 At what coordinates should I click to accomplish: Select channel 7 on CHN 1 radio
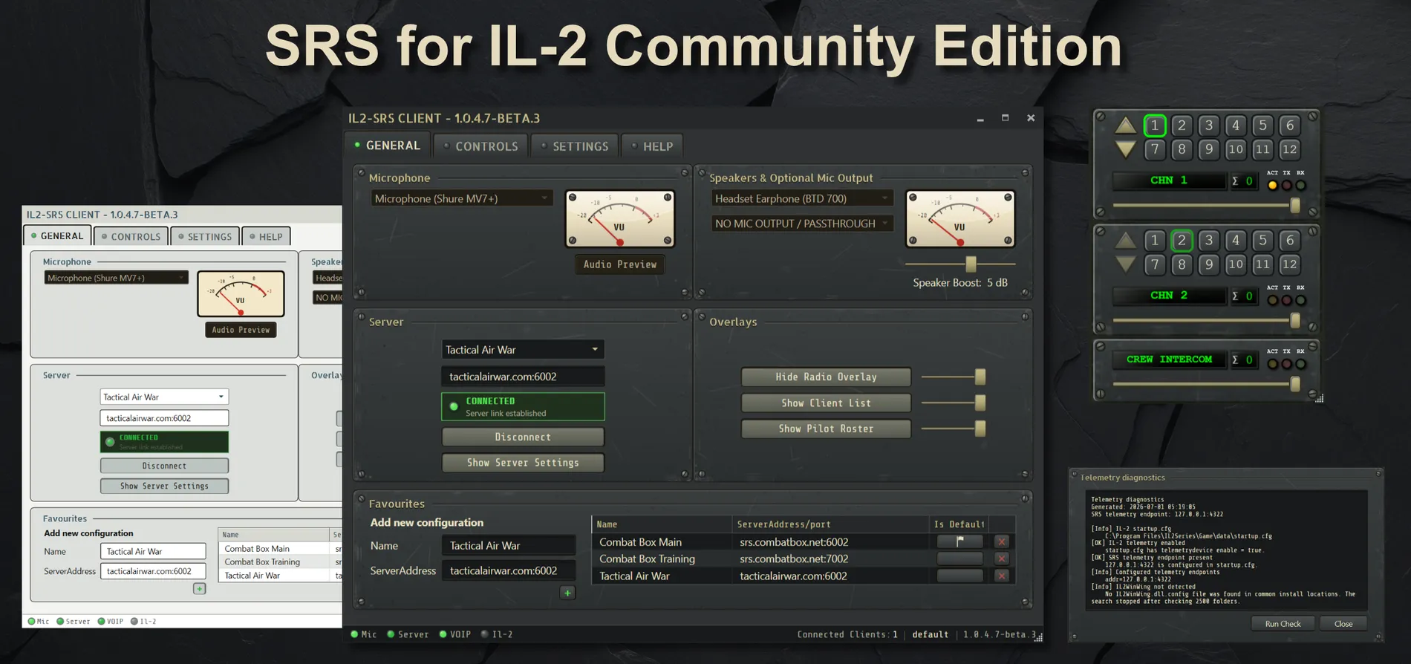[1155, 149]
